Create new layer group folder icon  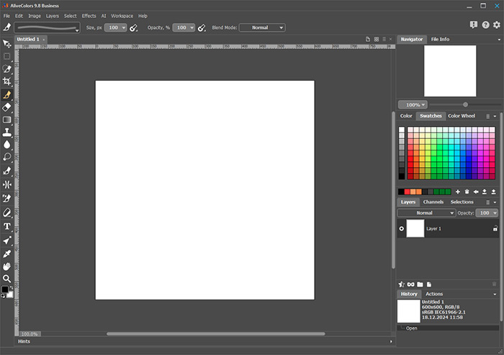tap(420, 284)
